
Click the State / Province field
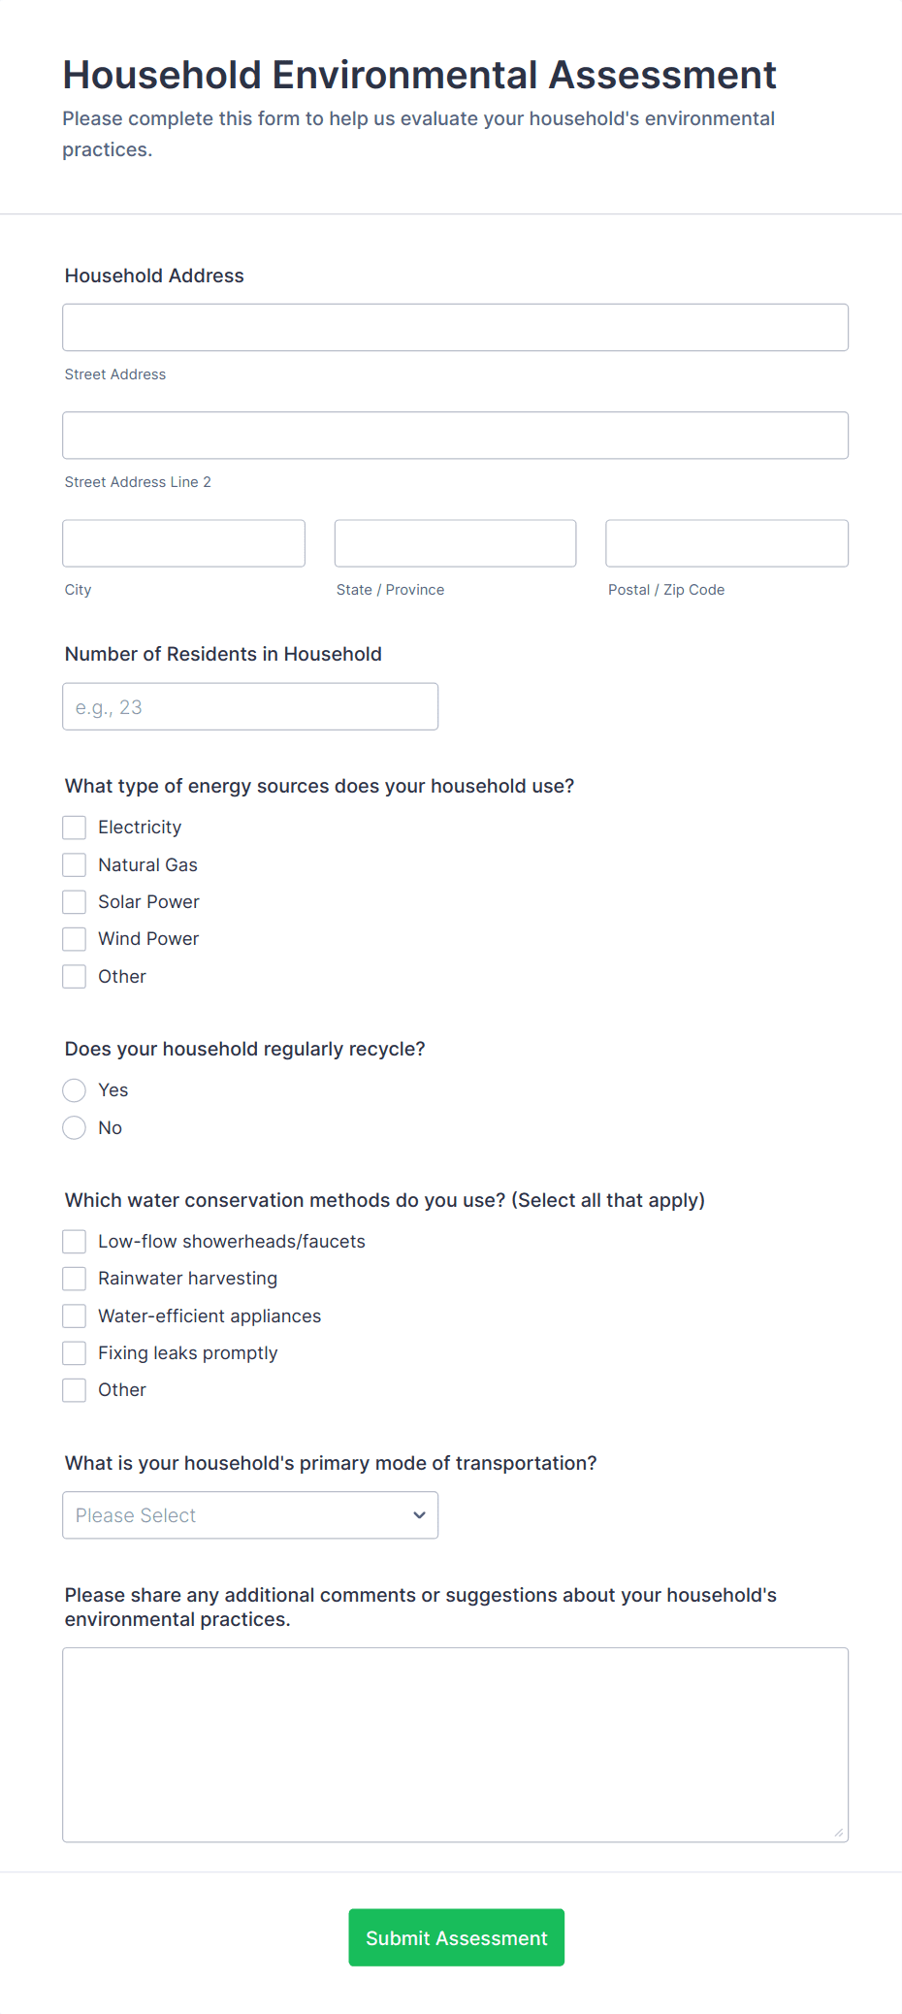tap(455, 542)
